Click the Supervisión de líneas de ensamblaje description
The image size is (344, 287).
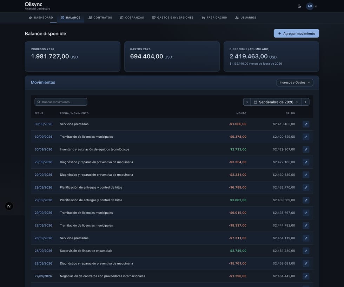[86, 251]
